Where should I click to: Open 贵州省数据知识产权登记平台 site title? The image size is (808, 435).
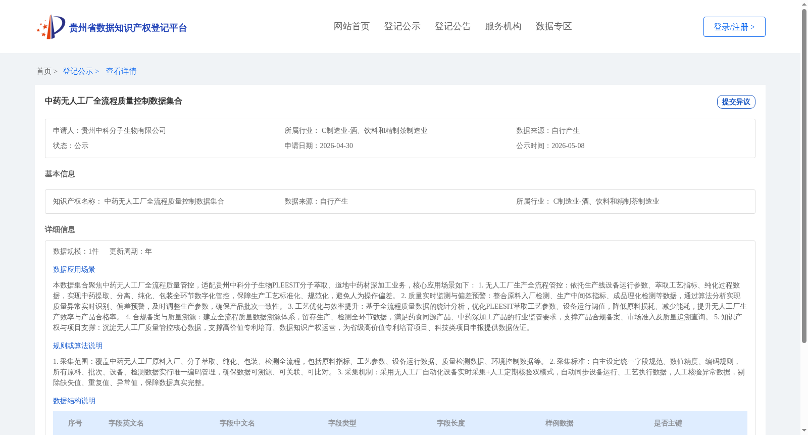tap(128, 28)
